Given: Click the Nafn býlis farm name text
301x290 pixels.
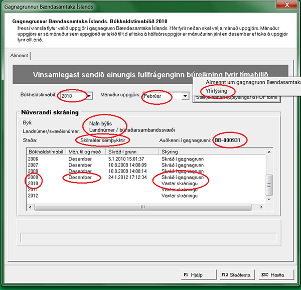Looking at the screenshot, I should tap(100, 123).
